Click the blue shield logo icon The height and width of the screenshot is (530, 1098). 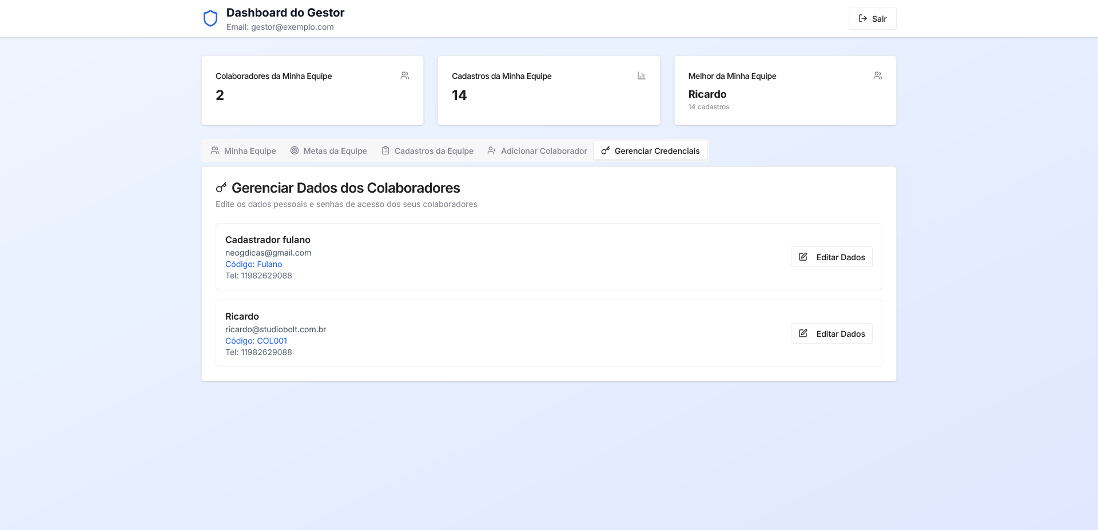click(x=210, y=18)
